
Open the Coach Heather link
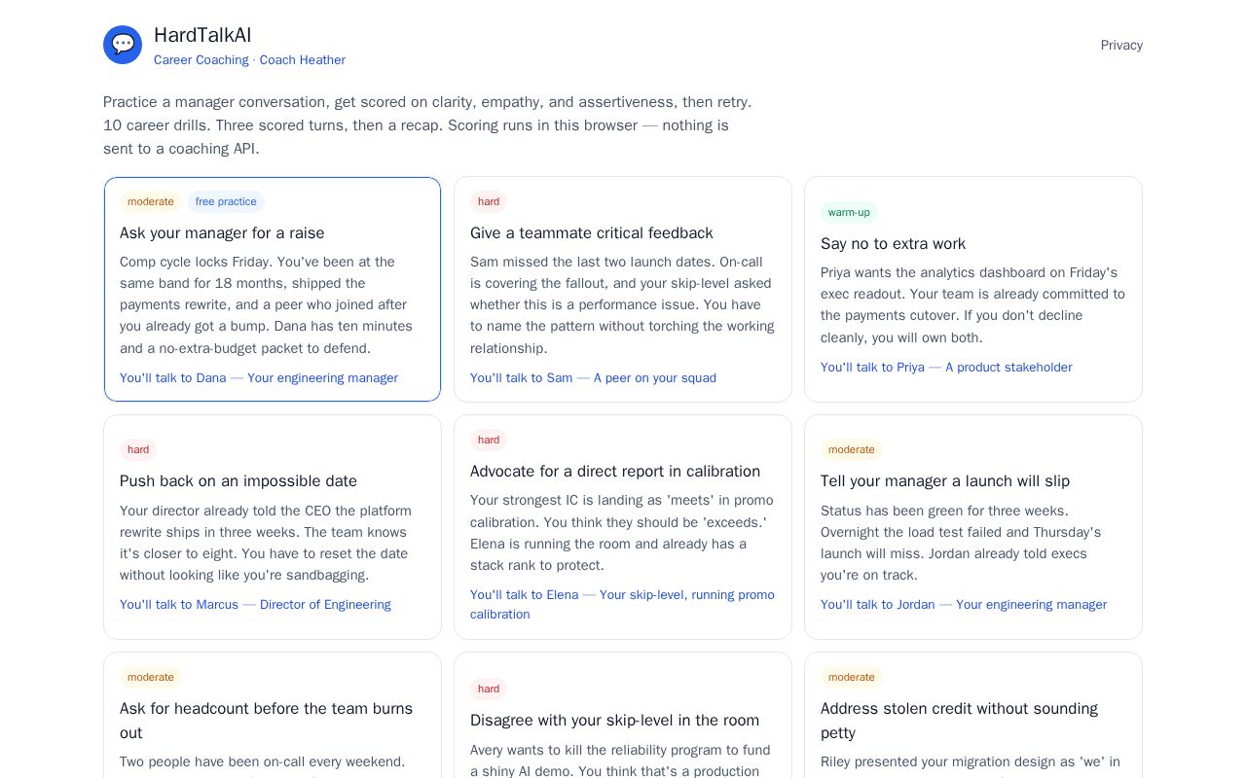coord(303,60)
